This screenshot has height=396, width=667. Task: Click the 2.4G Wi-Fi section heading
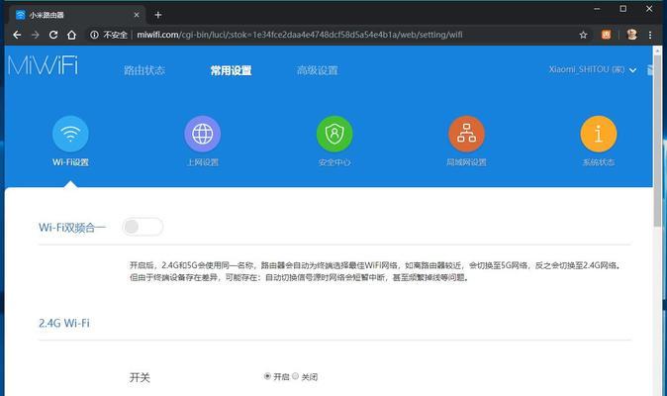(x=64, y=324)
